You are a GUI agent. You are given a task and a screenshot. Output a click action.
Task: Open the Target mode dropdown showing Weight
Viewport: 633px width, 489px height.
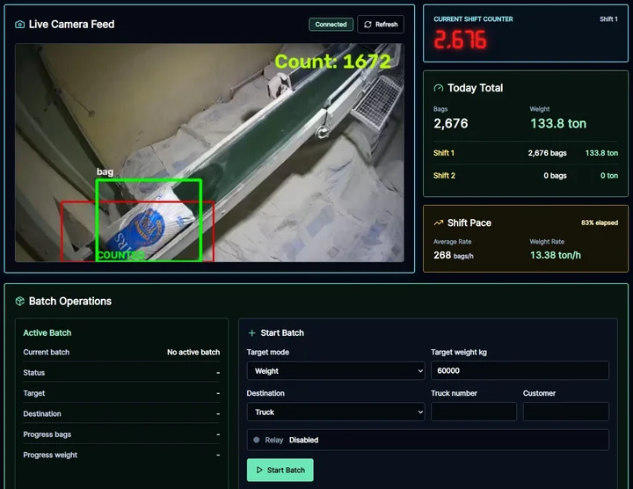pos(336,370)
